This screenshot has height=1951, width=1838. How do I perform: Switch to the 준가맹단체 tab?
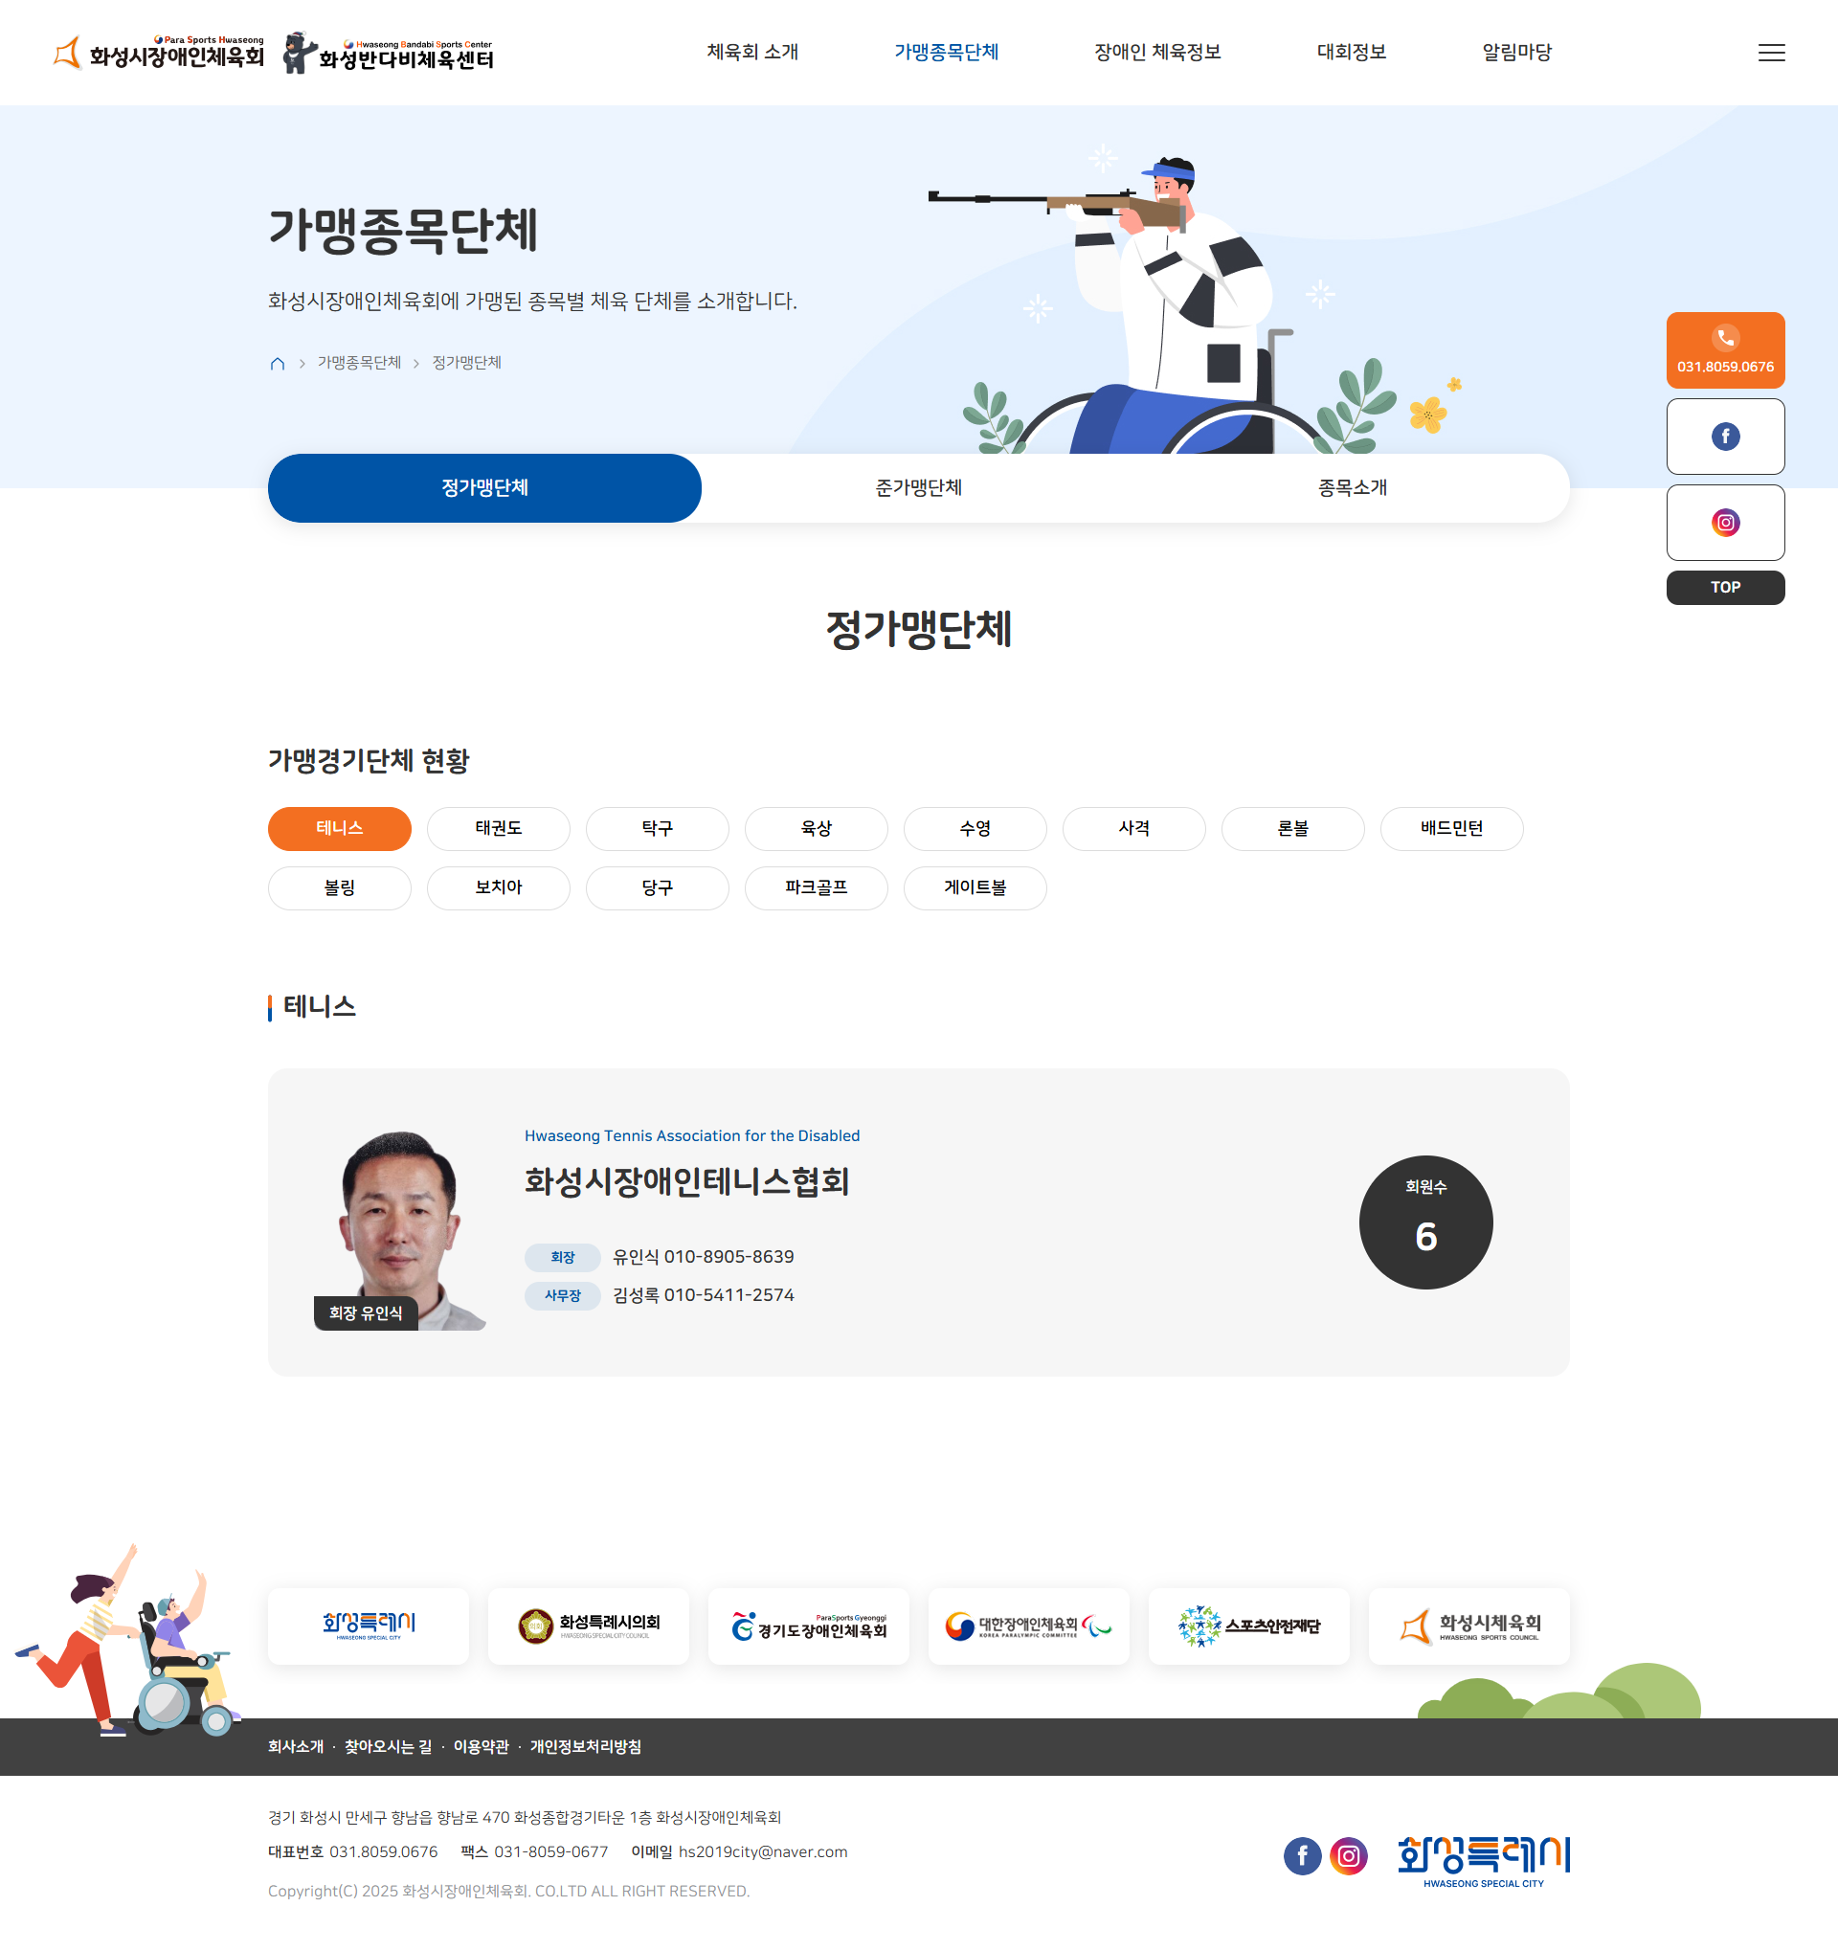[x=918, y=488]
